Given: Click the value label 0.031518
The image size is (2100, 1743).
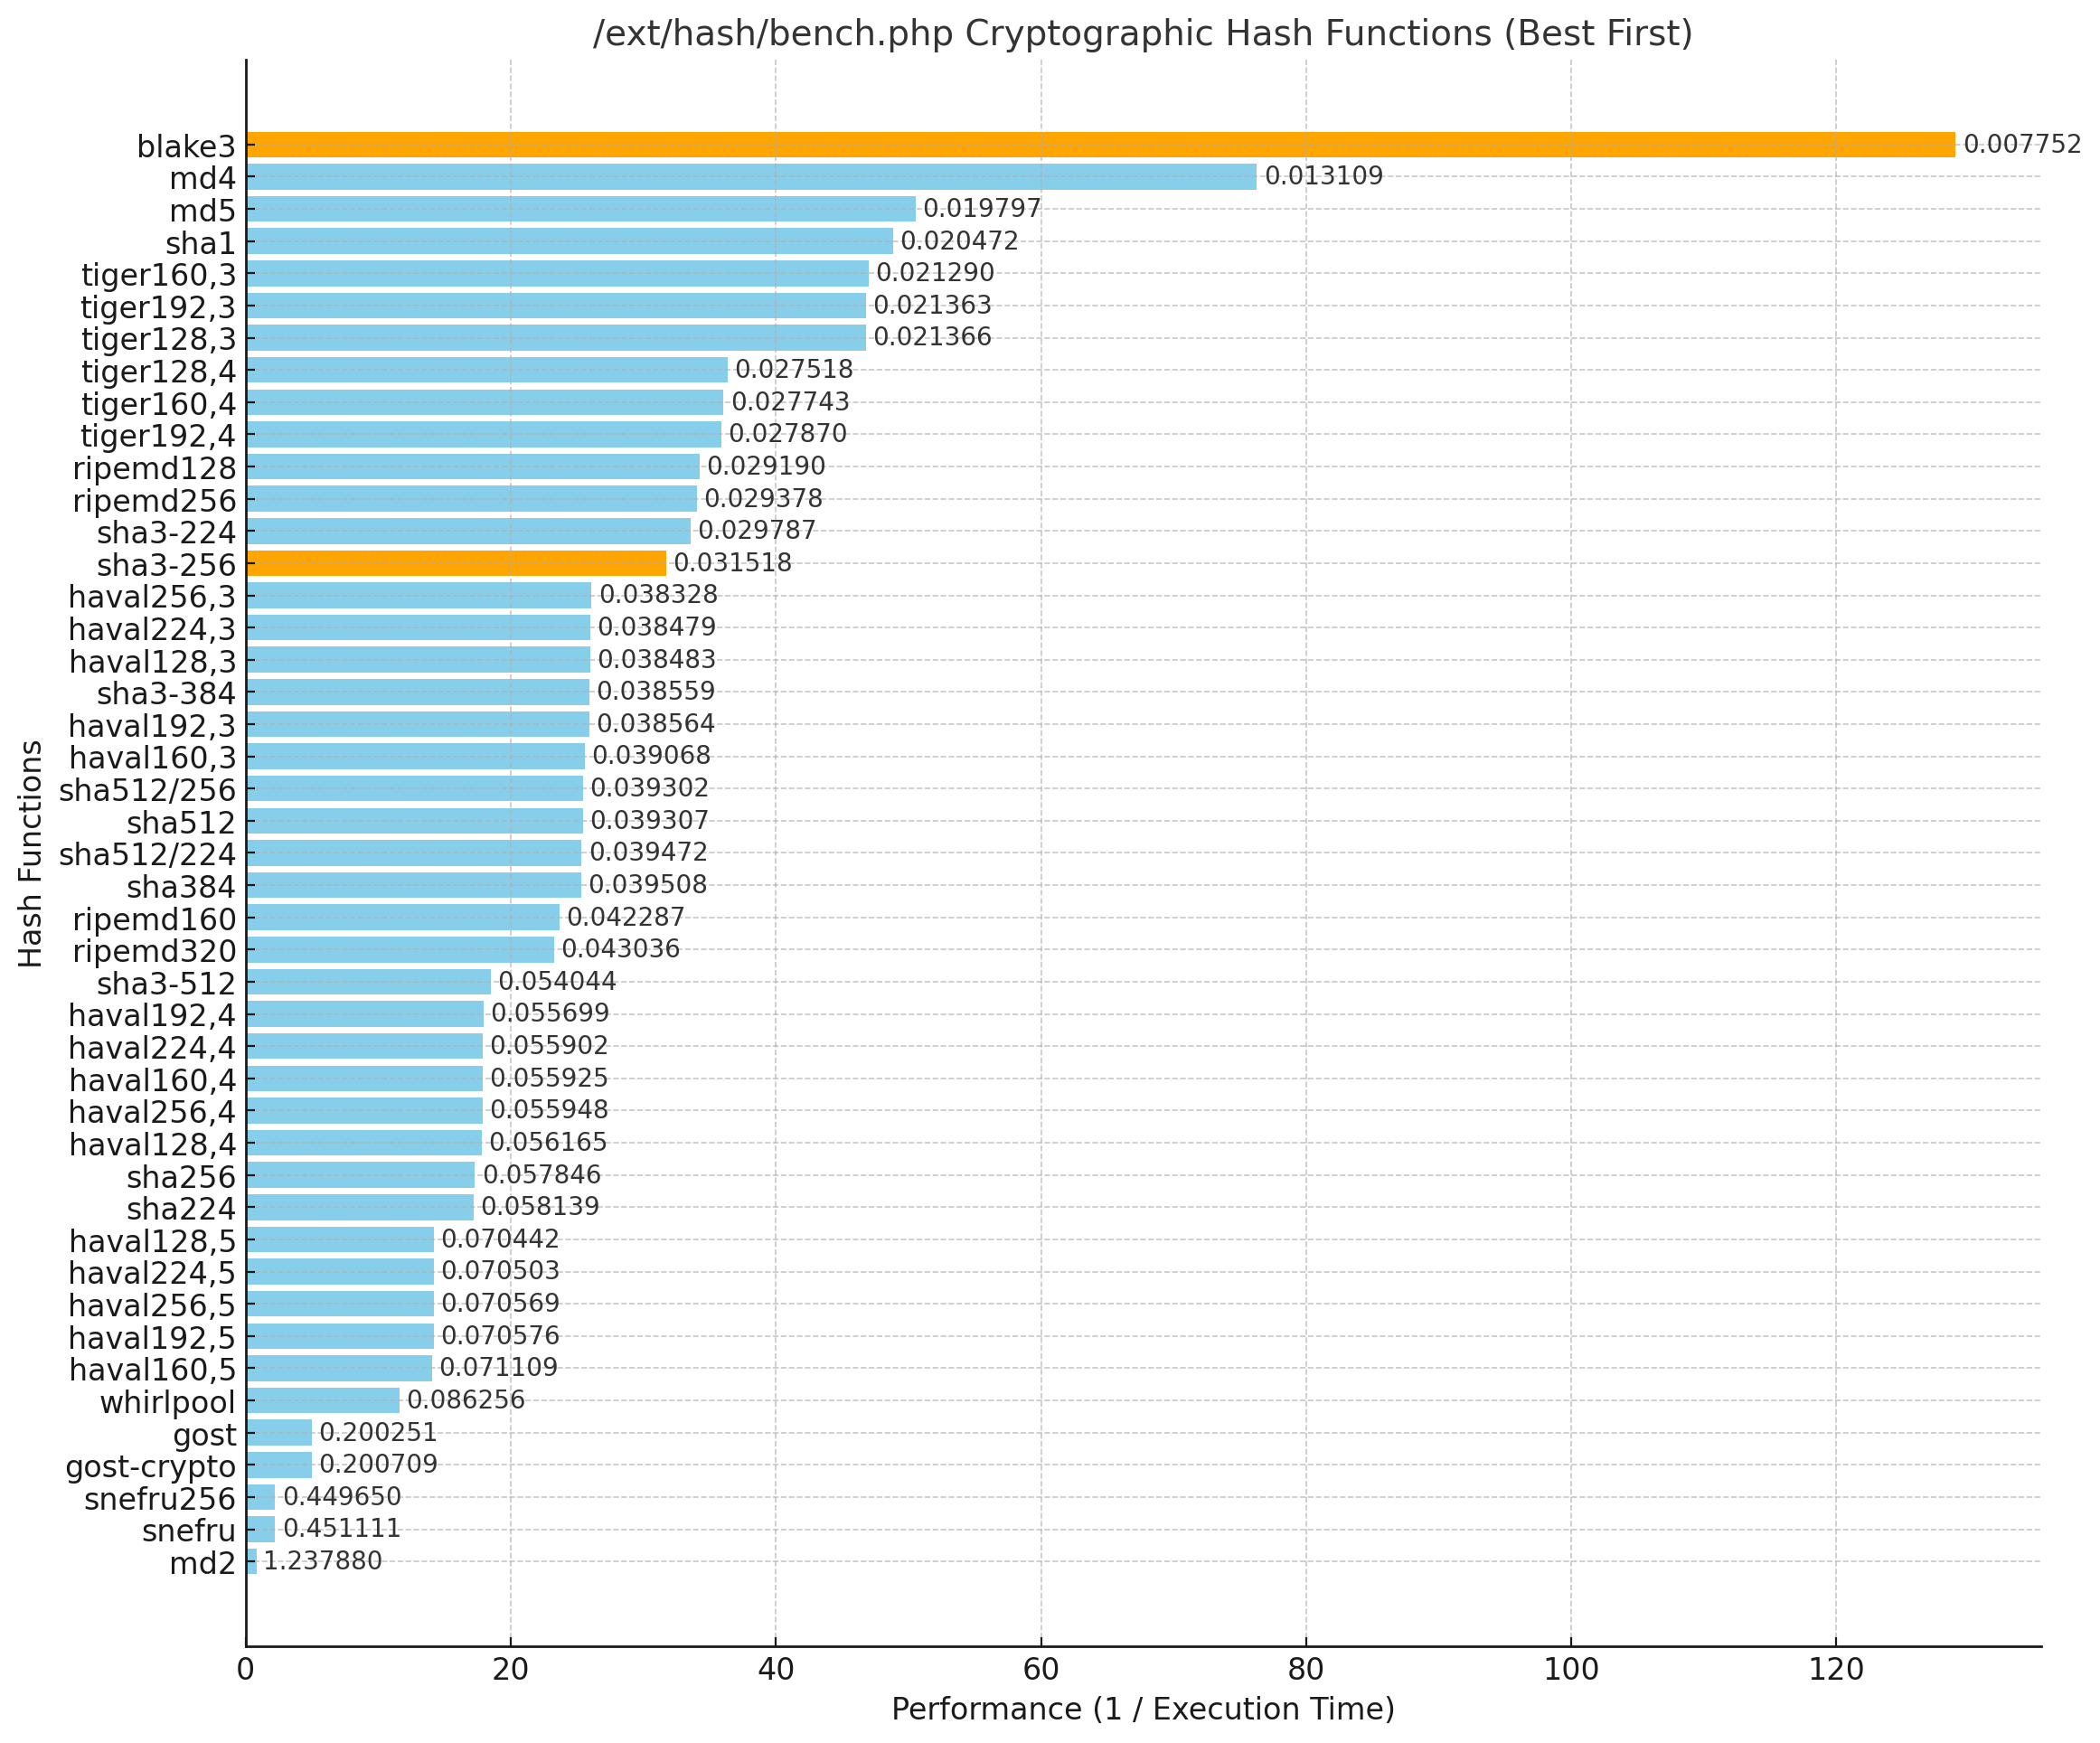Looking at the screenshot, I should tap(732, 563).
